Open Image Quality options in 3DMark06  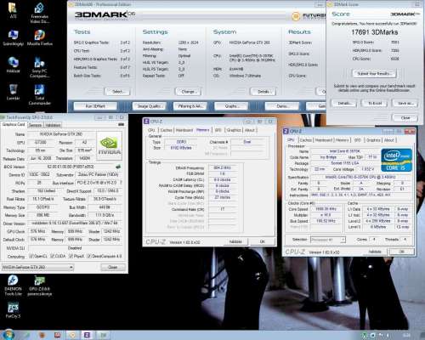[150, 106]
